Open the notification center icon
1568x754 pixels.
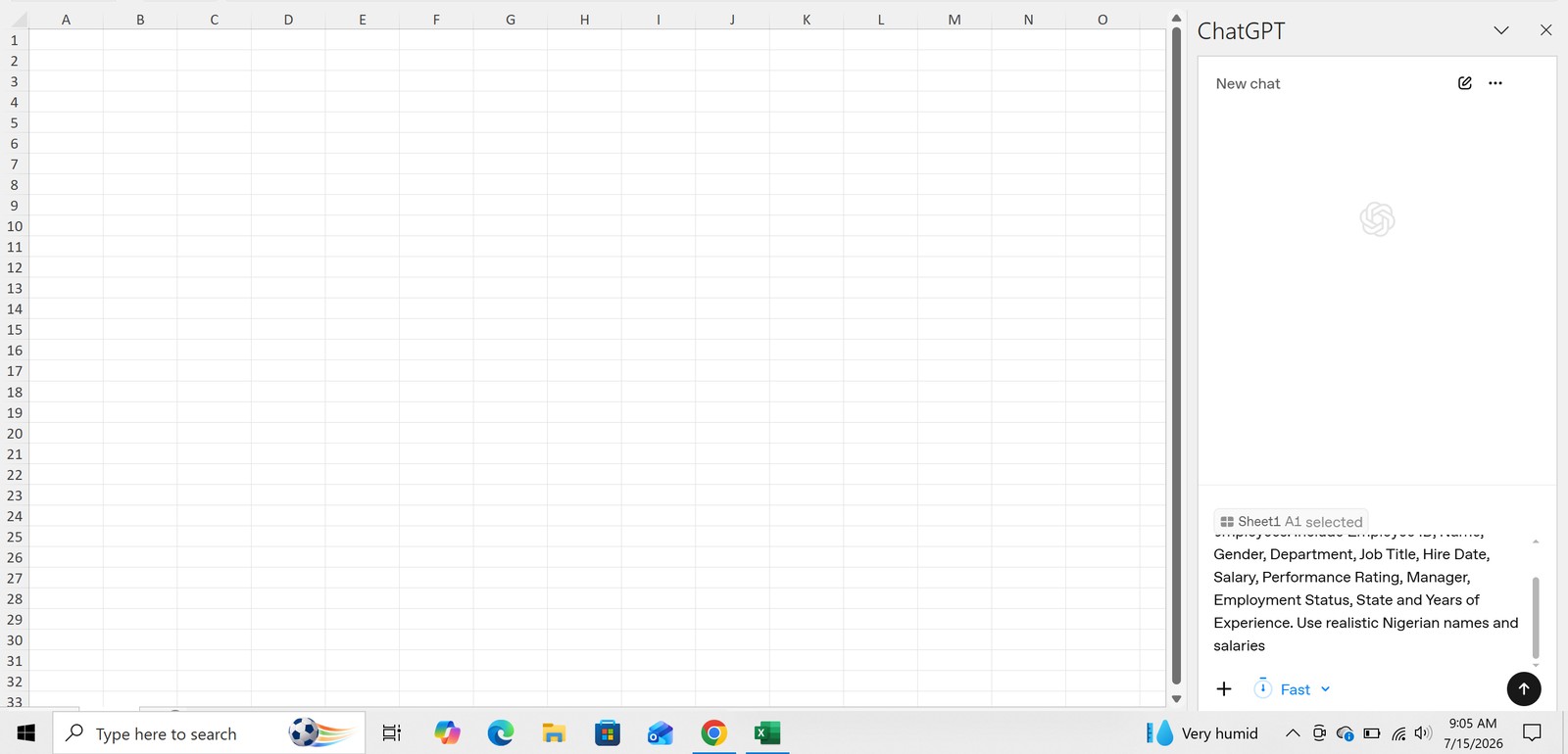[1533, 732]
